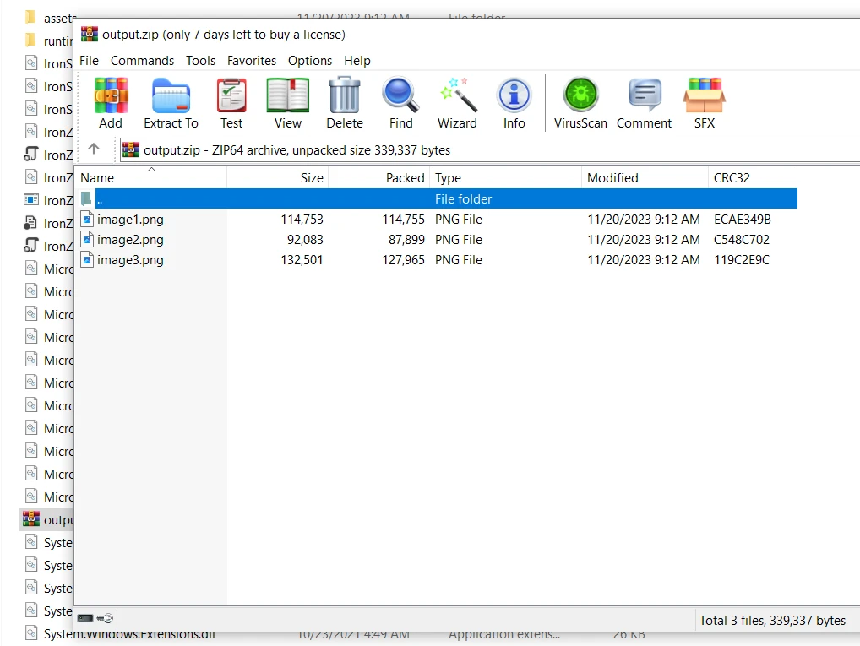Select the parent folder '..' row

click(x=253, y=199)
